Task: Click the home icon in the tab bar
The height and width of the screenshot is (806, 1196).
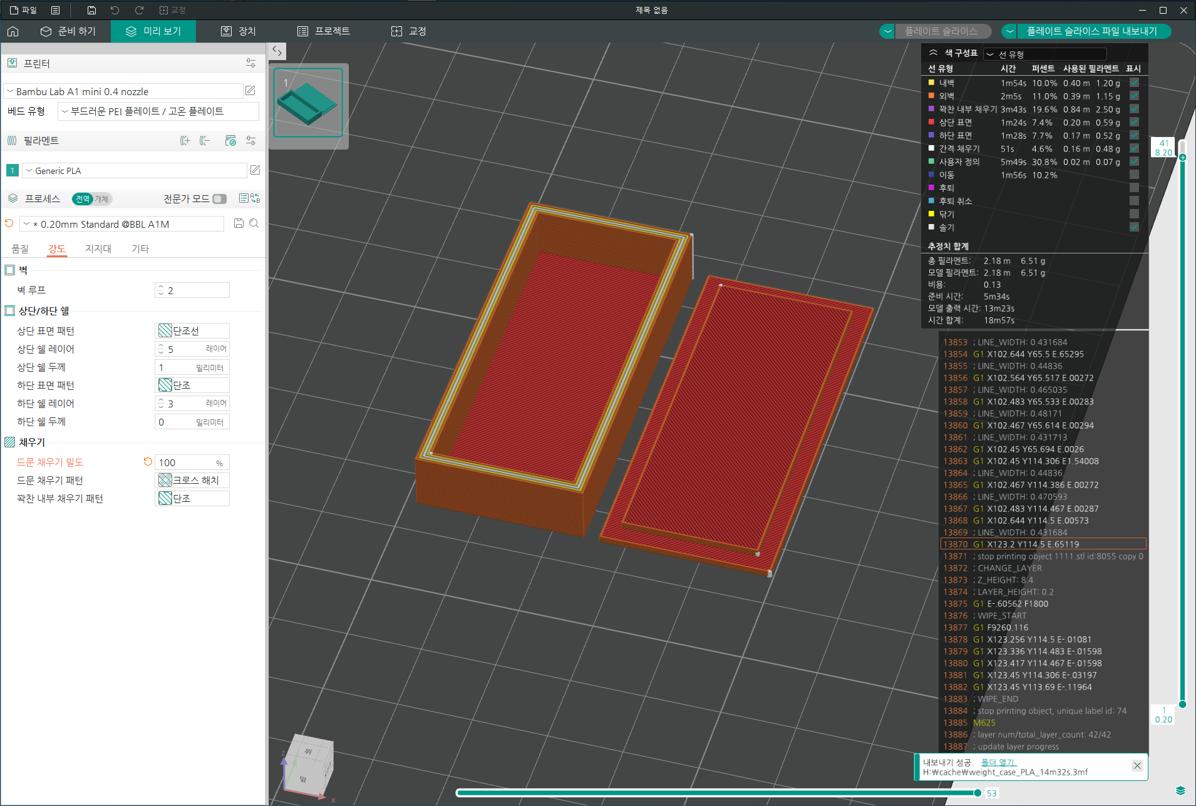Action: (13, 31)
